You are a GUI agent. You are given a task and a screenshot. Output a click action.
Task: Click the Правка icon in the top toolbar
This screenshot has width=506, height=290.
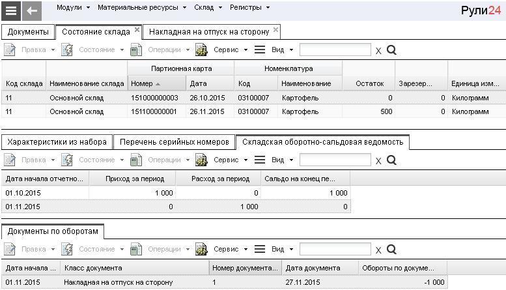tap(10, 50)
